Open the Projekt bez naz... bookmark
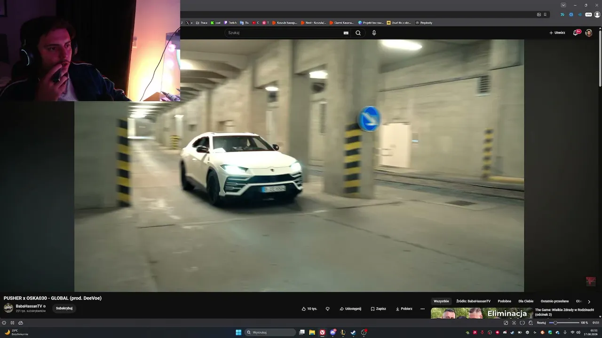 (x=371, y=23)
